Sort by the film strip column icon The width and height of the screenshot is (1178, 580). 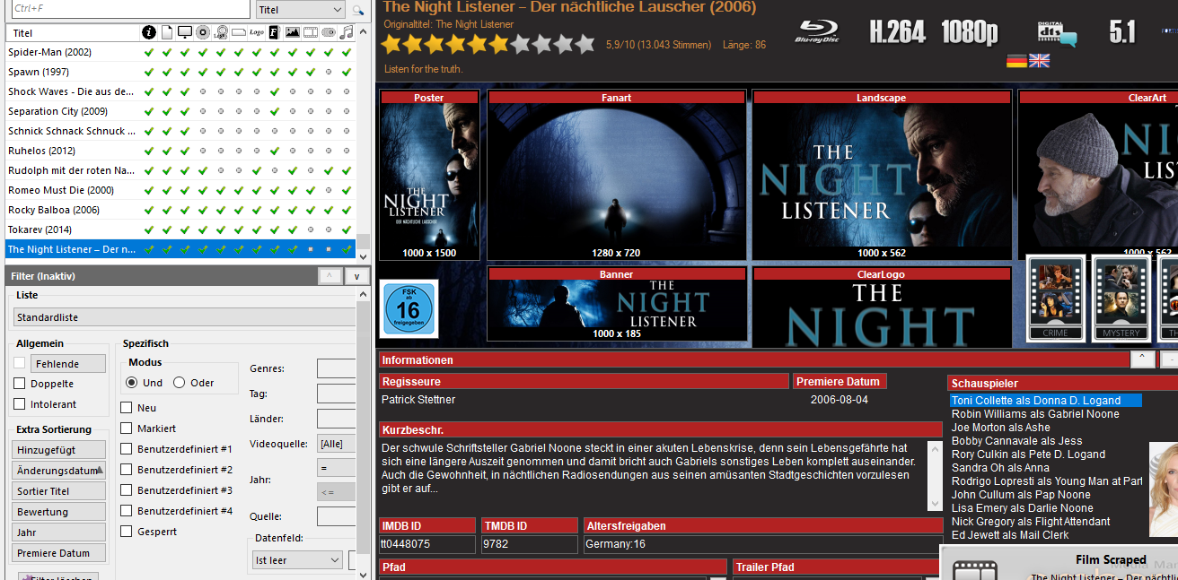click(311, 33)
